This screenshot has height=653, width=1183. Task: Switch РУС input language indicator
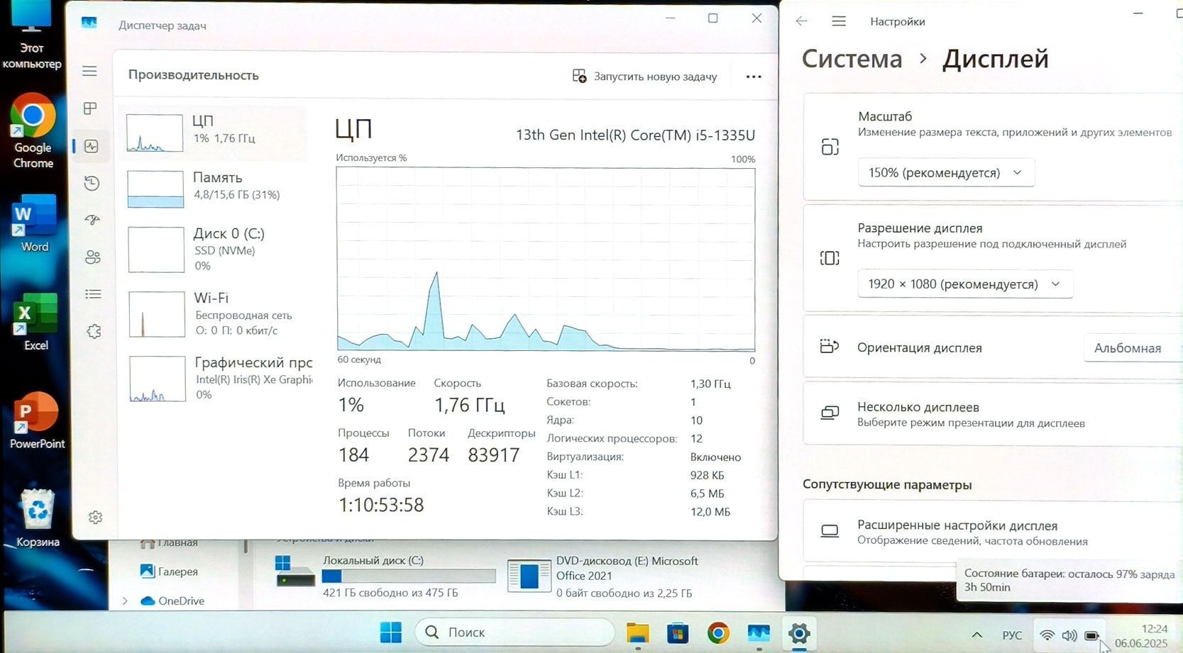tap(1012, 635)
